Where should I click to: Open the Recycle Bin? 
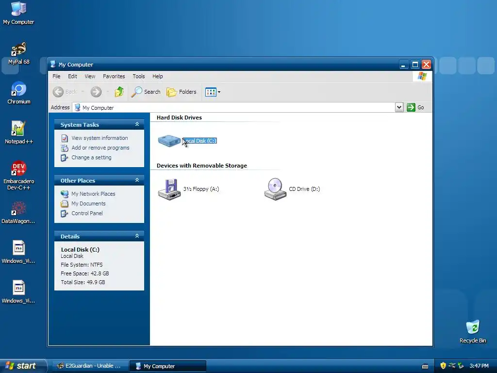coord(473,331)
